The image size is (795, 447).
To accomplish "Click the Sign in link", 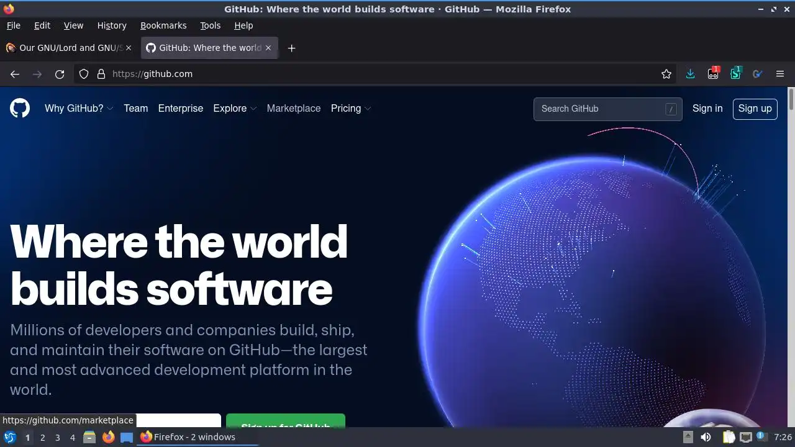I will pos(707,109).
